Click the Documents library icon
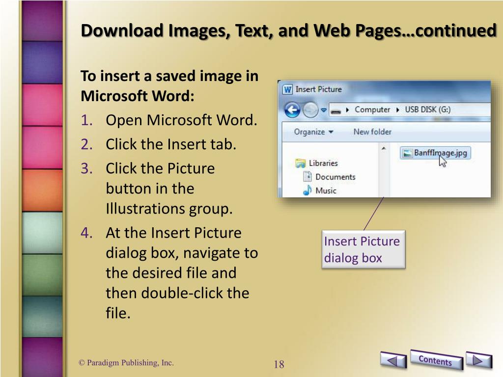The height and width of the screenshot is (377, 503). click(x=307, y=177)
